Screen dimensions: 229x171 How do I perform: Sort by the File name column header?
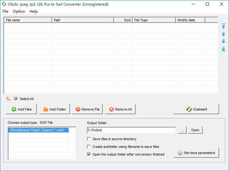click(28, 20)
